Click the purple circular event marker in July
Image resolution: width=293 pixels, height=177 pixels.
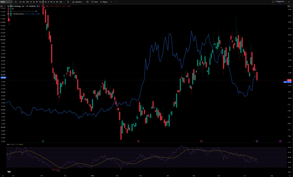tap(257, 141)
